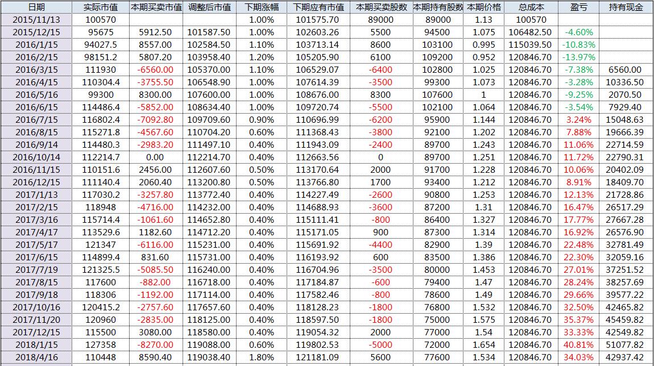Click the 3080.00 trade value cell
This screenshot has width=654, height=366.
click(156, 332)
